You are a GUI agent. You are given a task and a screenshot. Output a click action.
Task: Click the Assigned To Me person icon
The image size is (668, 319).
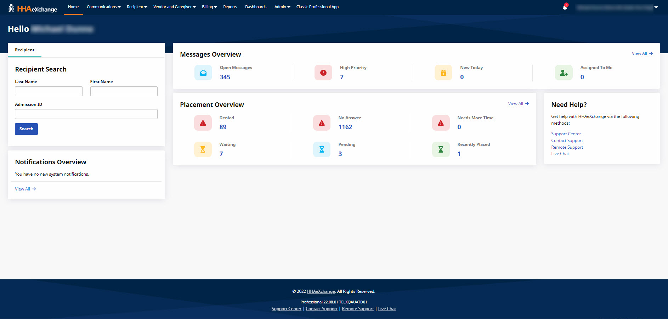click(564, 73)
